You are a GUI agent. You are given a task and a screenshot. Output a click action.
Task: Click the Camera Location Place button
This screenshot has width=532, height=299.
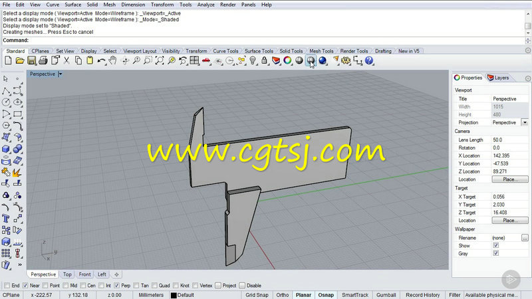pyautogui.click(x=510, y=179)
